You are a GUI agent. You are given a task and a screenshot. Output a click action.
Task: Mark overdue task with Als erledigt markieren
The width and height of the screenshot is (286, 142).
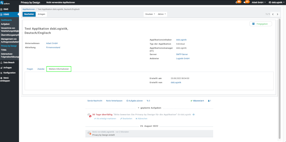105,119
